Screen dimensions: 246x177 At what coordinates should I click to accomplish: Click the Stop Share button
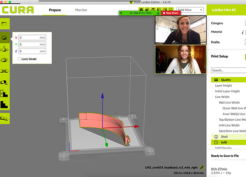pyautogui.click(x=171, y=13)
